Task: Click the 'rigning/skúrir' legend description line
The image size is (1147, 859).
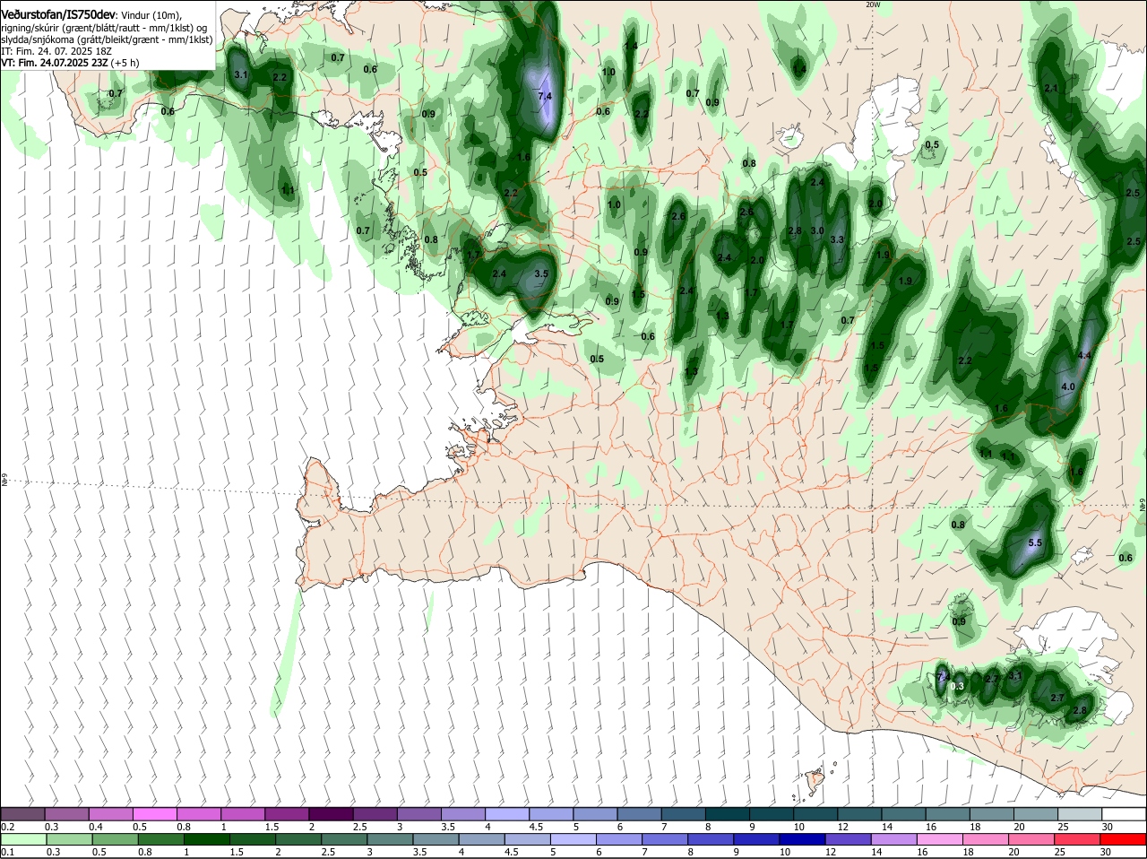Action: [x=104, y=28]
